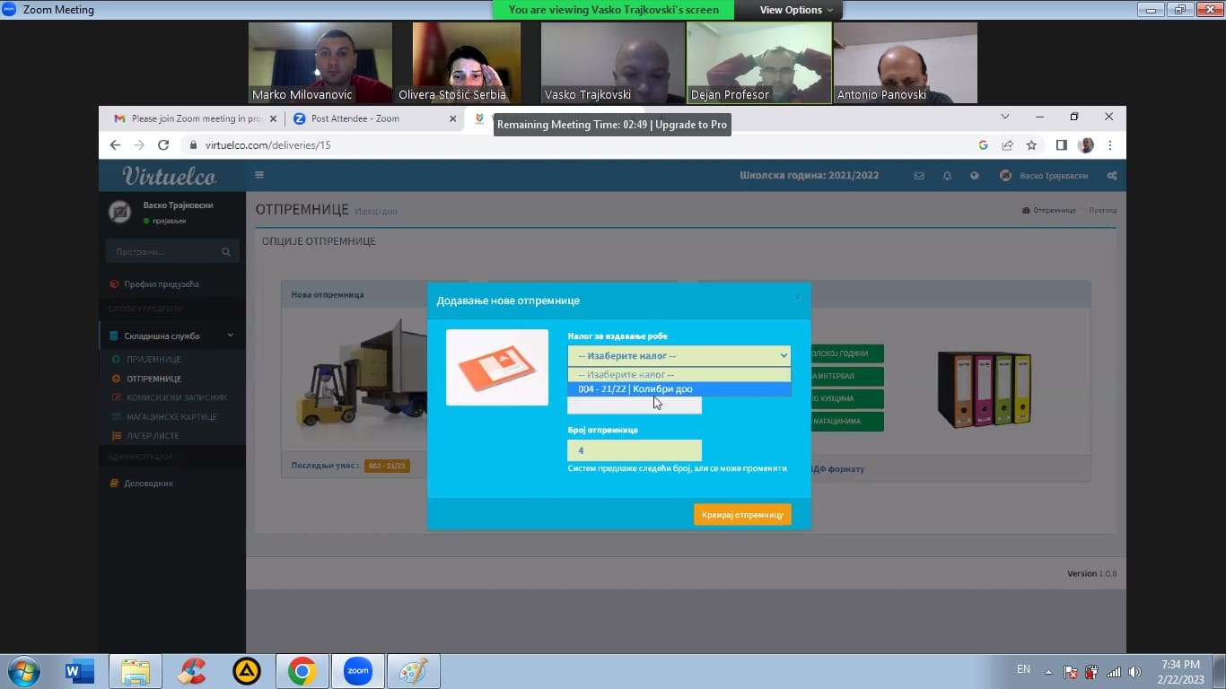
Task: Click the Број отпремнице input field
Action: (x=635, y=450)
